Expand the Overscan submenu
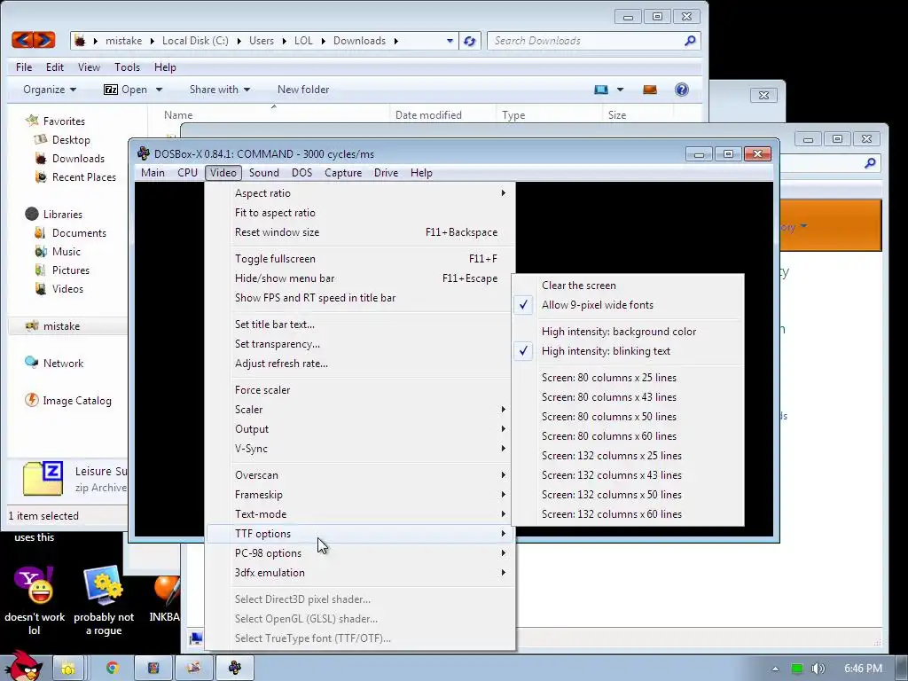The height and width of the screenshot is (681, 908). point(360,475)
